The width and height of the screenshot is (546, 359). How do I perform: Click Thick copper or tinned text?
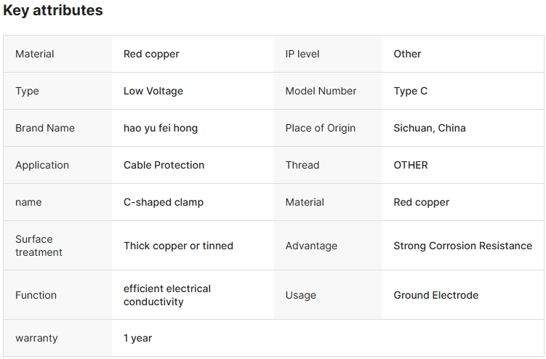pos(178,246)
